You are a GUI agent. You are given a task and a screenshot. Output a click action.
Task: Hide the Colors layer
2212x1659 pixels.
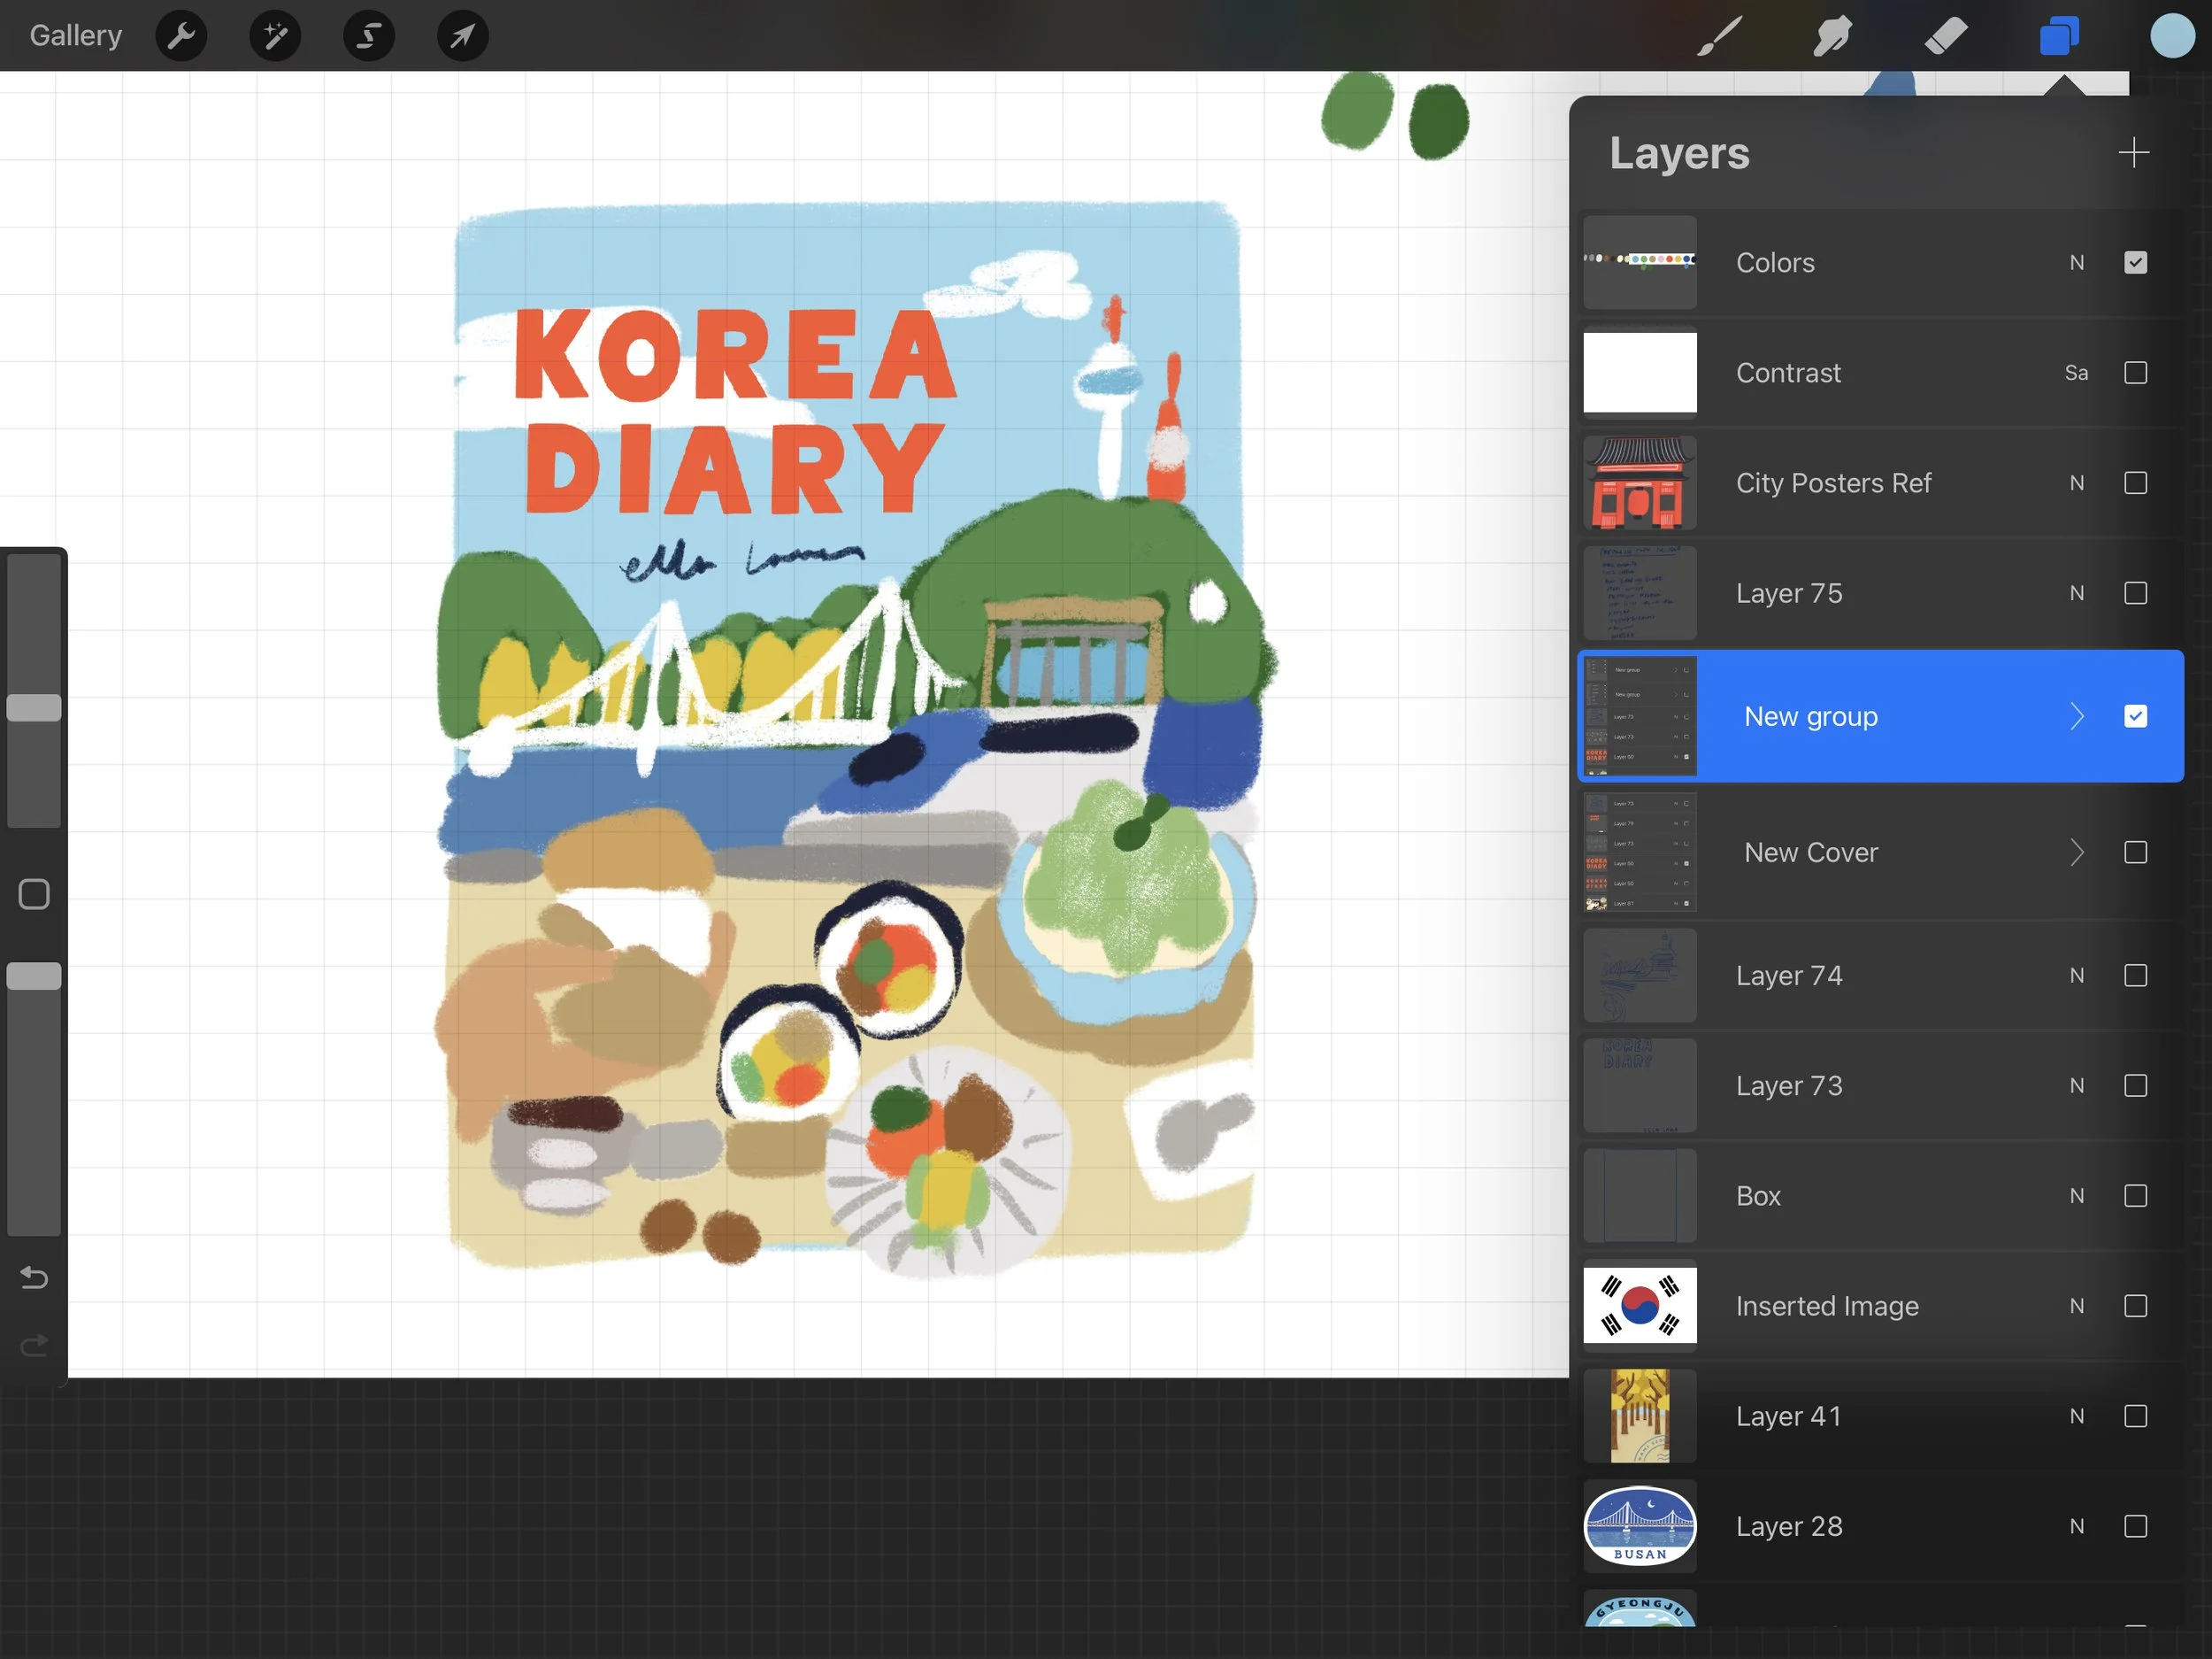2135,263
